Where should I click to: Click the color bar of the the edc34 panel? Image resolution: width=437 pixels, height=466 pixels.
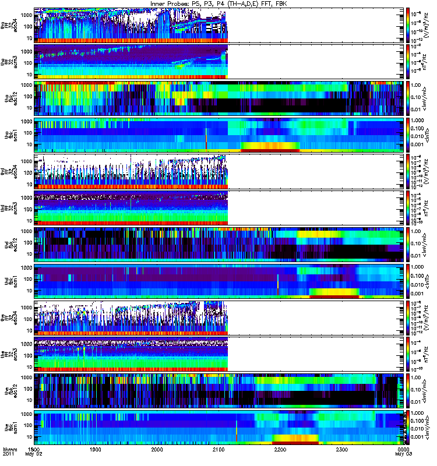[407, 317]
